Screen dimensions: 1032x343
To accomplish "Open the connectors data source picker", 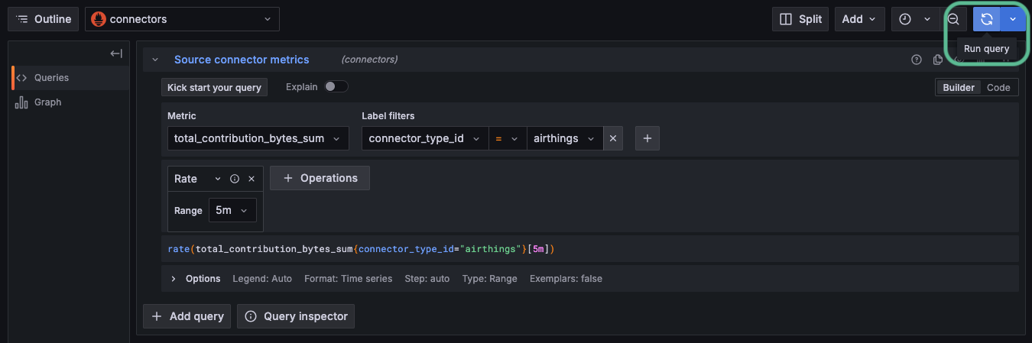I will pos(182,19).
